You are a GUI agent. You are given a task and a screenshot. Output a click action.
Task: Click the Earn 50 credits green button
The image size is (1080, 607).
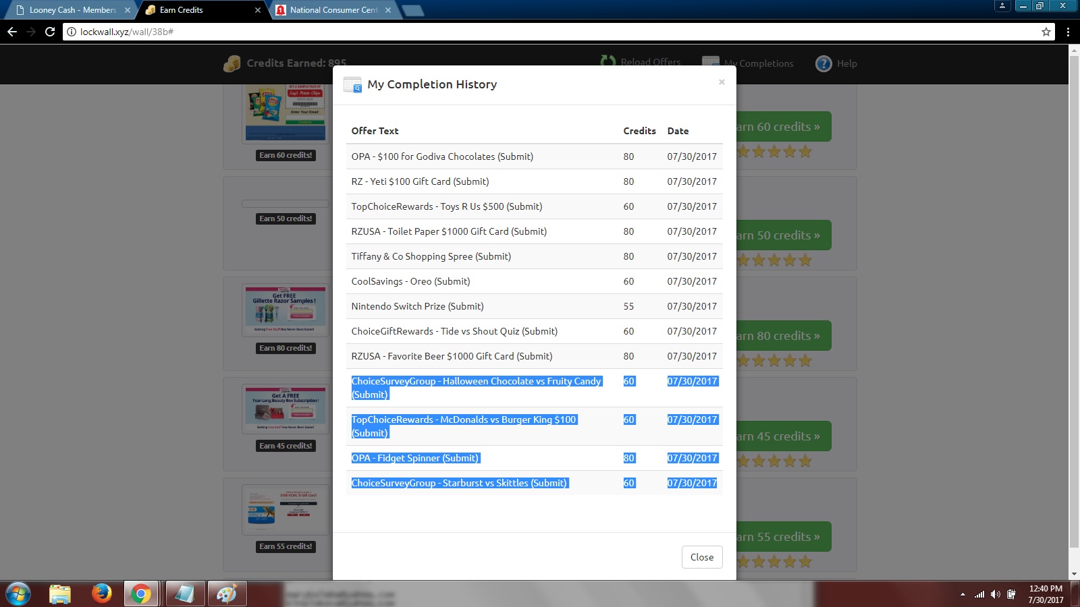click(783, 235)
